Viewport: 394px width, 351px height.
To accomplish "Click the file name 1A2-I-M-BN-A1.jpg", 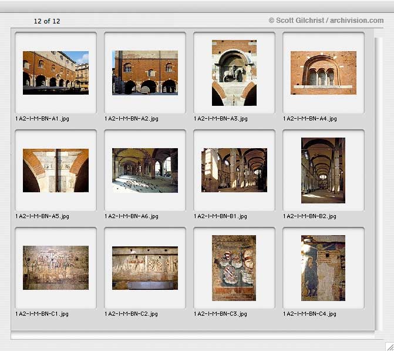I will (42, 119).
